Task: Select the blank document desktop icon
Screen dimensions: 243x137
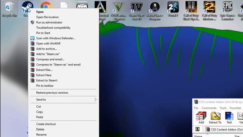Action: (64, 5)
